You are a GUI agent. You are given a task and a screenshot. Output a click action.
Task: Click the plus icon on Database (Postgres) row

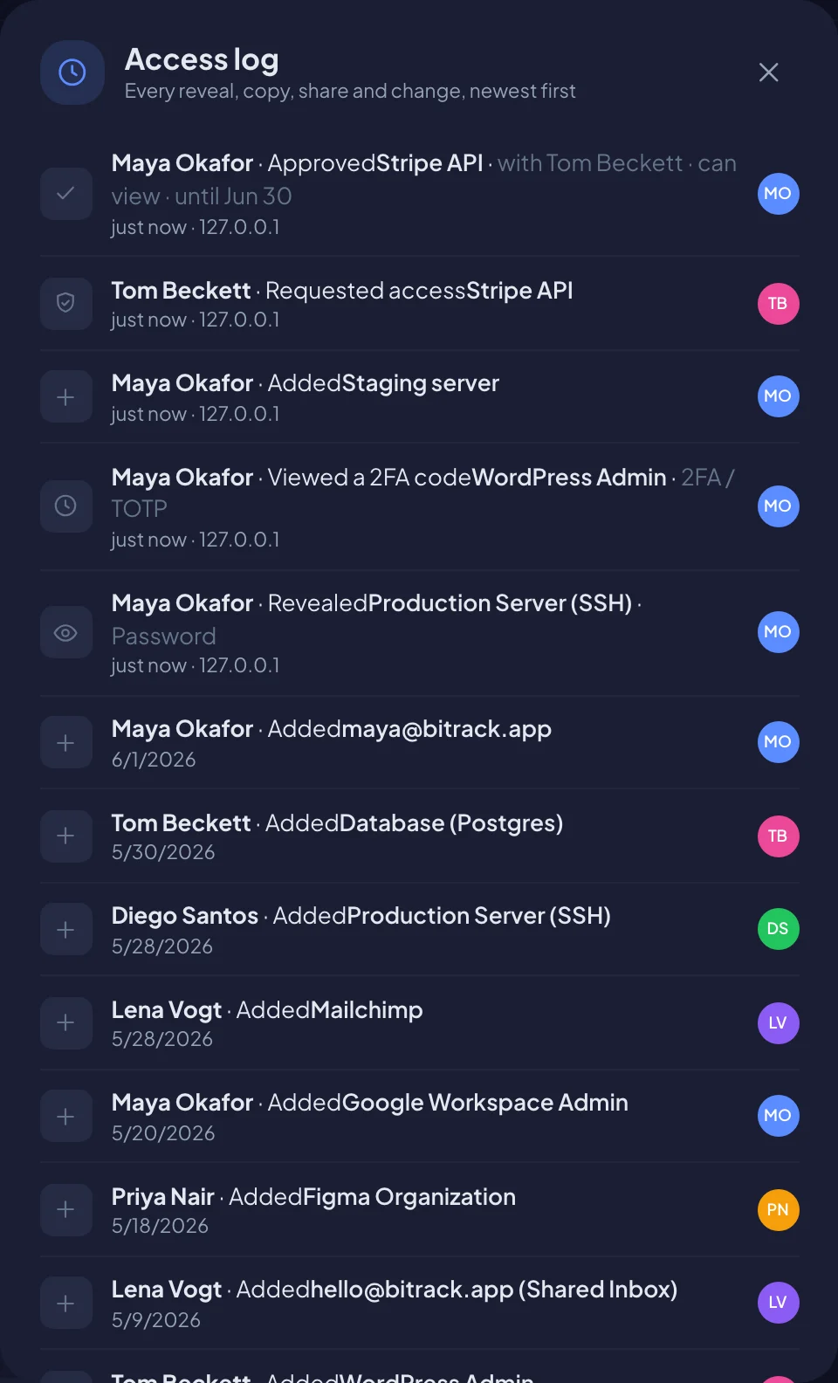(x=66, y=836)
